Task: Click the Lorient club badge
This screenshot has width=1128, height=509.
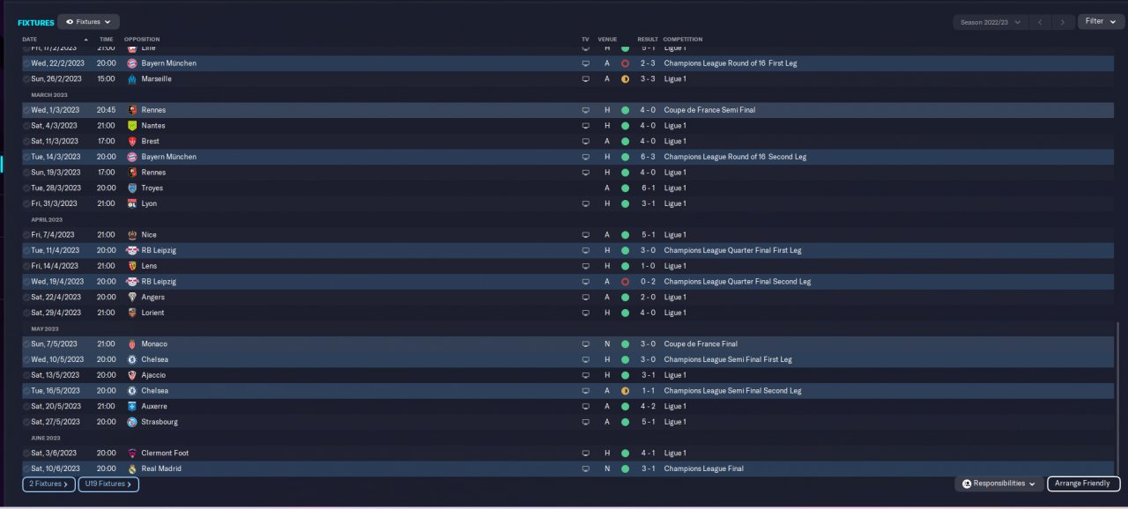Action: coord(132,313)
